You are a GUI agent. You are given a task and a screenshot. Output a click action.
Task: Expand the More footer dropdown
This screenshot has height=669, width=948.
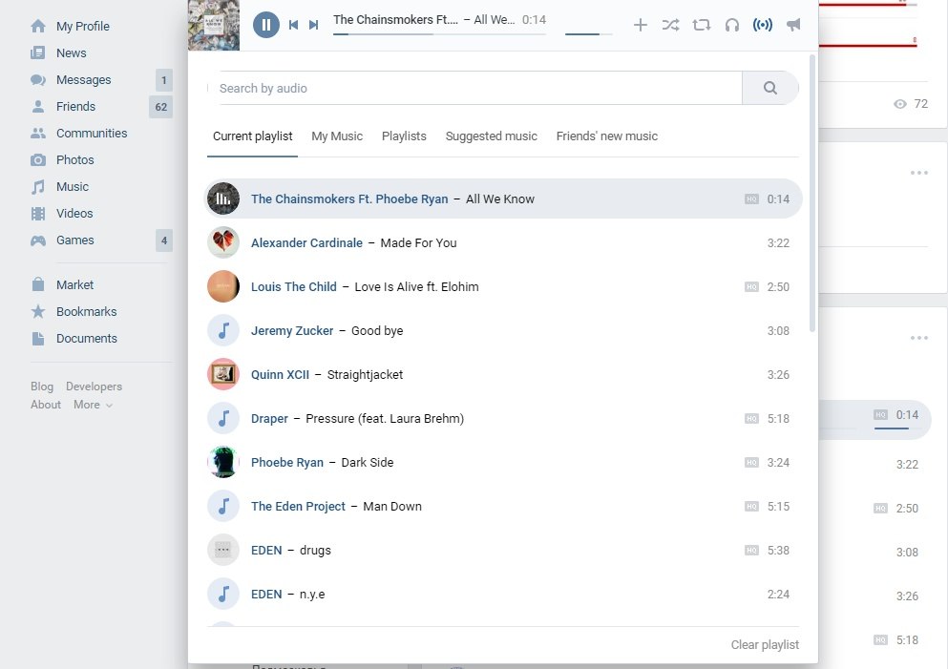coord(93,405)
